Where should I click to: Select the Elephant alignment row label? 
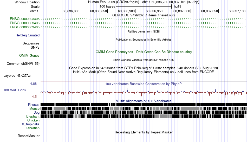pos(33,117)
